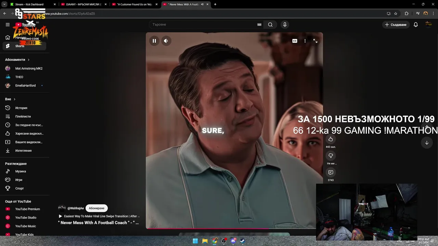Install or cast via screen icon in address bar
This screenshot has width=438, height=246.
pos(389,14)
